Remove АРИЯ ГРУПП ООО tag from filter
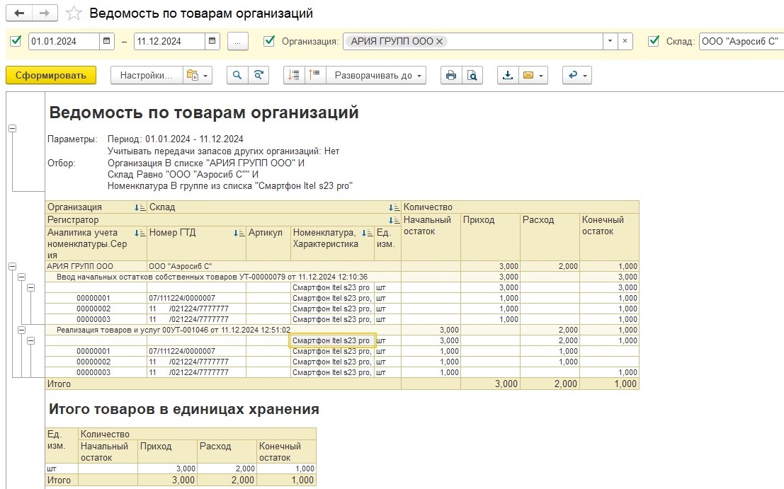This screenshot has width=784, height=489. (440, 41)
